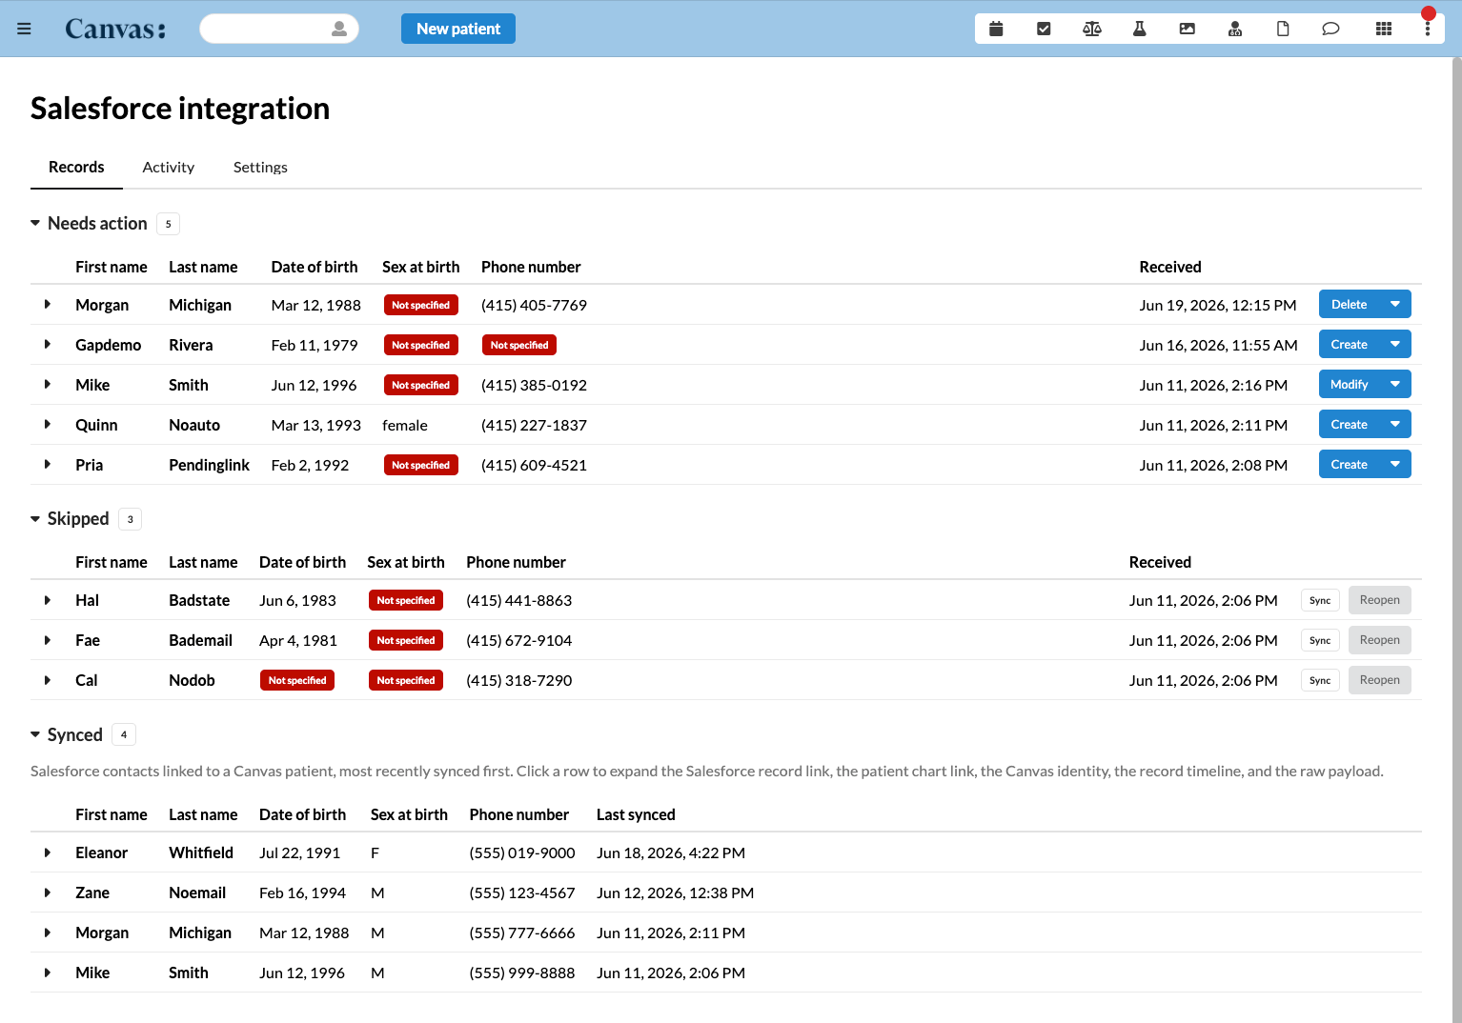Click the image icon in toolbar
Image resolution: width=1462 pixels, height=1023 pixels.
[1187, 29]
